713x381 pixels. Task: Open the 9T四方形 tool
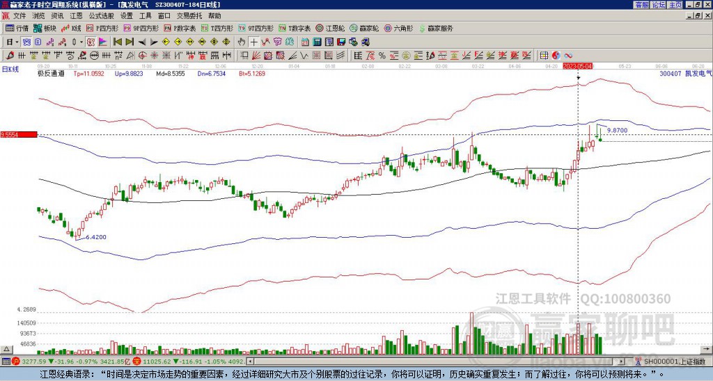256,28
